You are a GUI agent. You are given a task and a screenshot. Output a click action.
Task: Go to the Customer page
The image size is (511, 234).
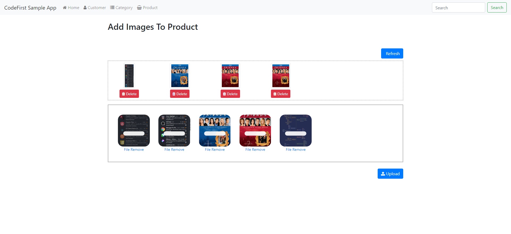(x=95, y=8)
